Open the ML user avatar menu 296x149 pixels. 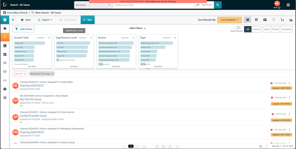277,3
